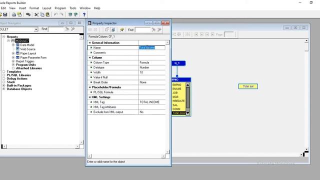Click the Print icon in main toolbar
This screenshot has width=320, height=180.
click(x=14, y=14)
